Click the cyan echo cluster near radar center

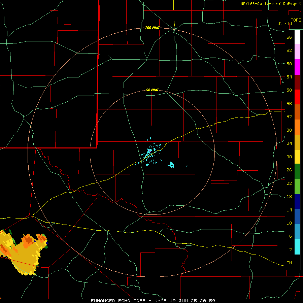click(x=149, y=151)
